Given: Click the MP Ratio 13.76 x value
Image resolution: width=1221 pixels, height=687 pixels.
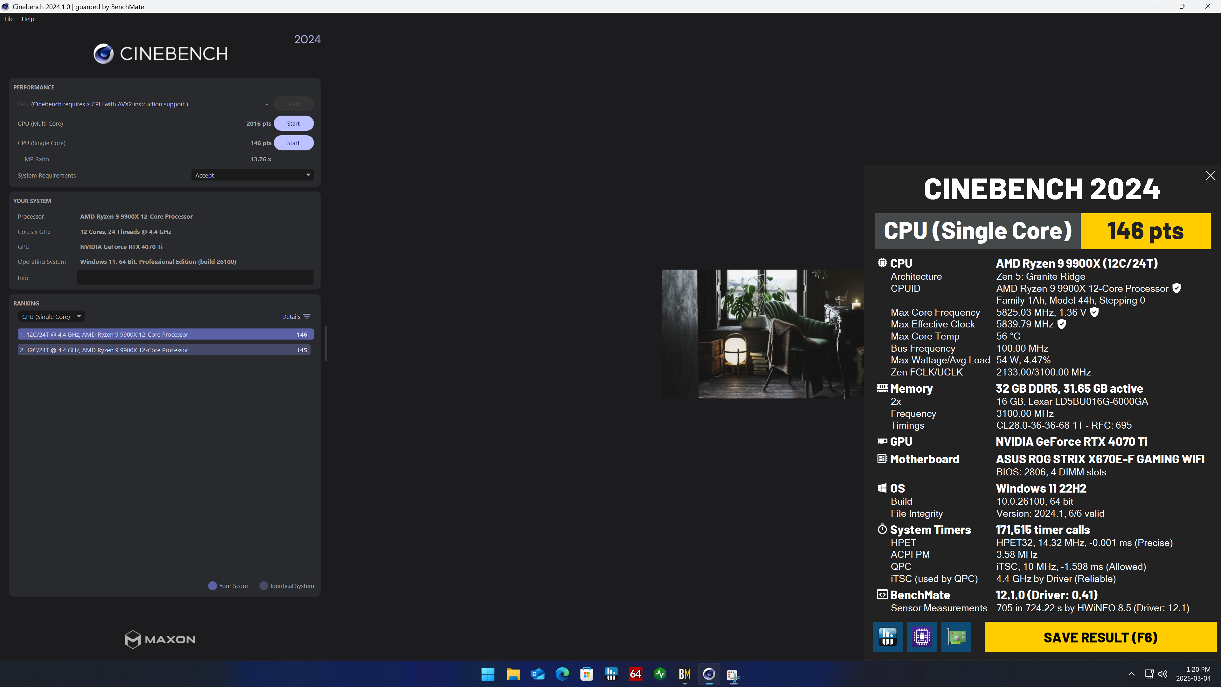Looking at the screenshot, I should [261, 159].
